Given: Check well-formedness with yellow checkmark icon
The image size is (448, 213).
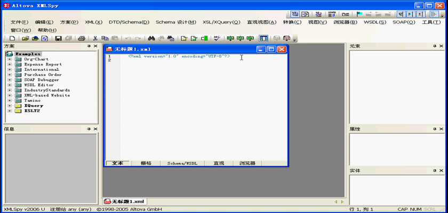Looking at the screenshot, I should coord(184,38).
